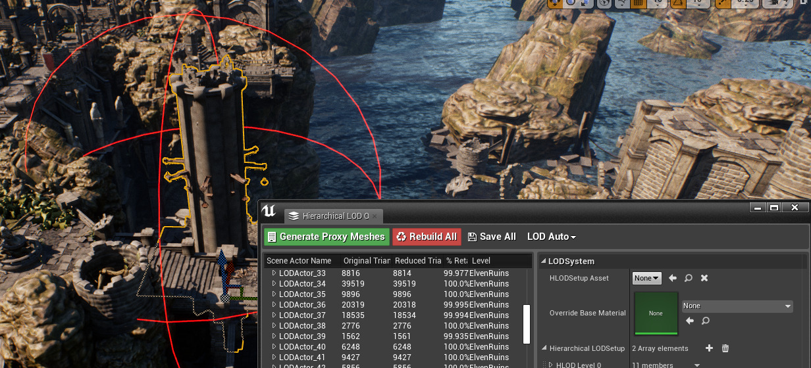Toggle rotation angle snapping in viewport toolbar
Image resolution: width=811 pixels, height=368 pixels.
point(676,3)
